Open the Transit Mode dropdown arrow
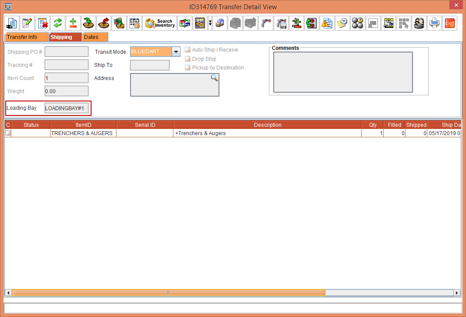 point(176,52)
